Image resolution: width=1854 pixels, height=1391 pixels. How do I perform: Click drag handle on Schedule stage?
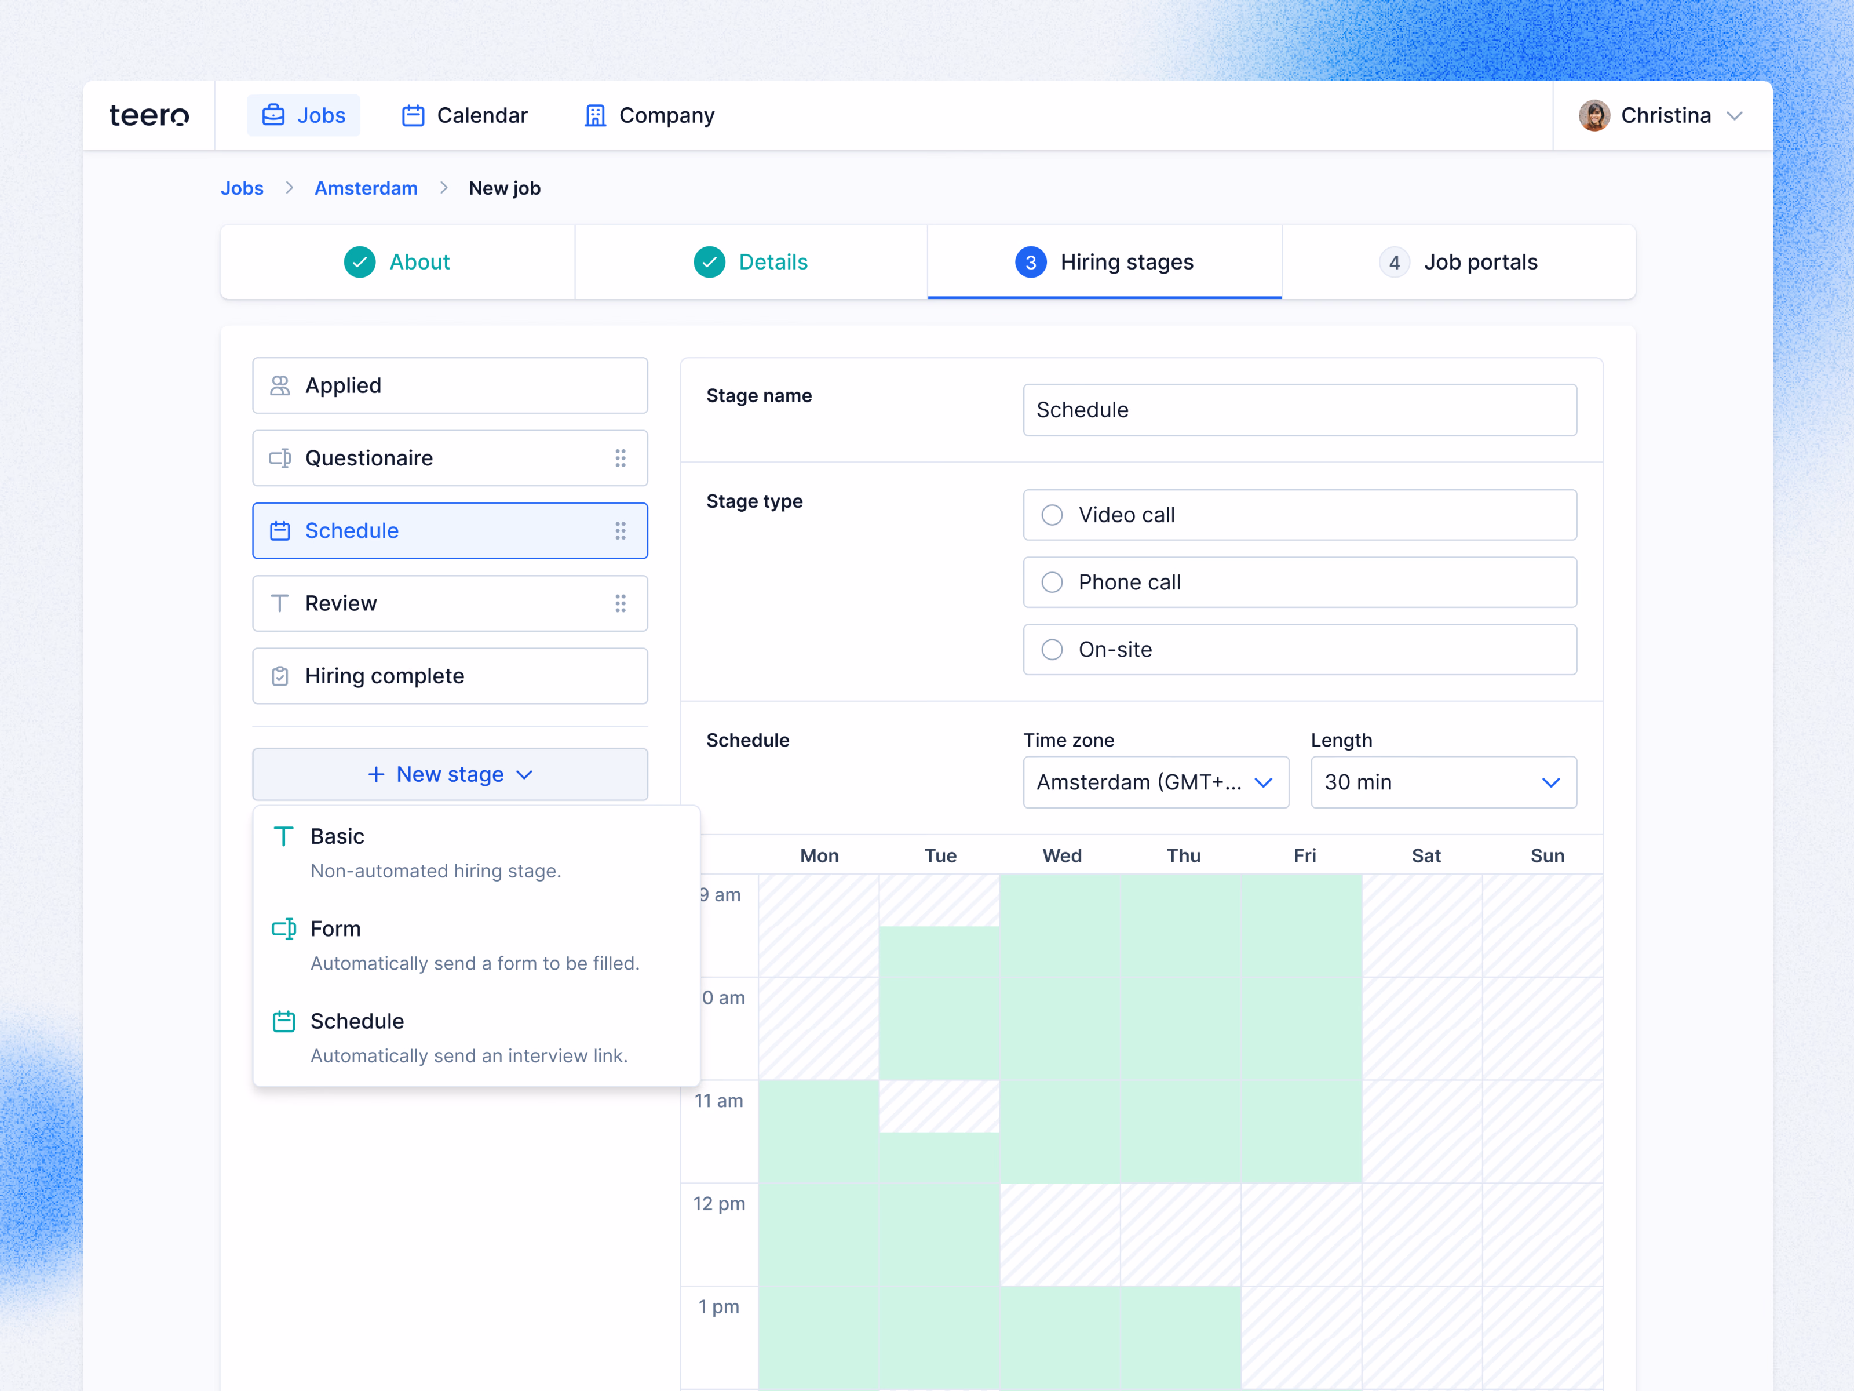621,531
